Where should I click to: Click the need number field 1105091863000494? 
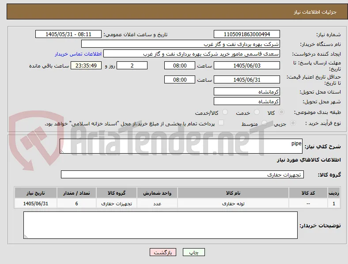tap(247, 34)
